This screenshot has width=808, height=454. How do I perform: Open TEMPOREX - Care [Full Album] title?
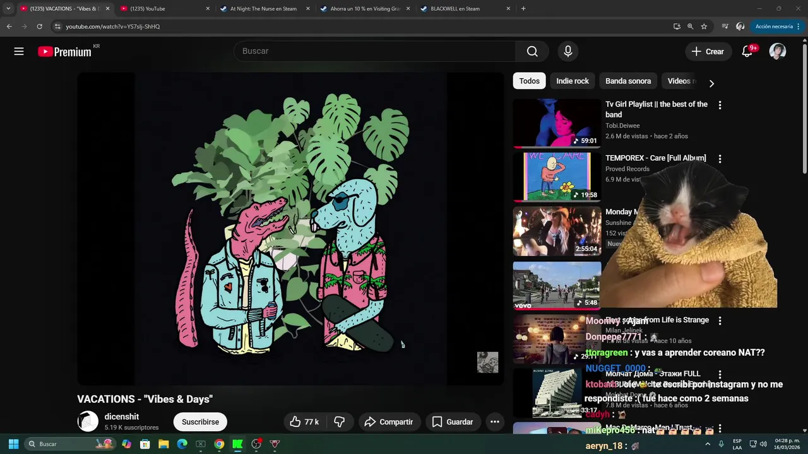tap(655, 158)
